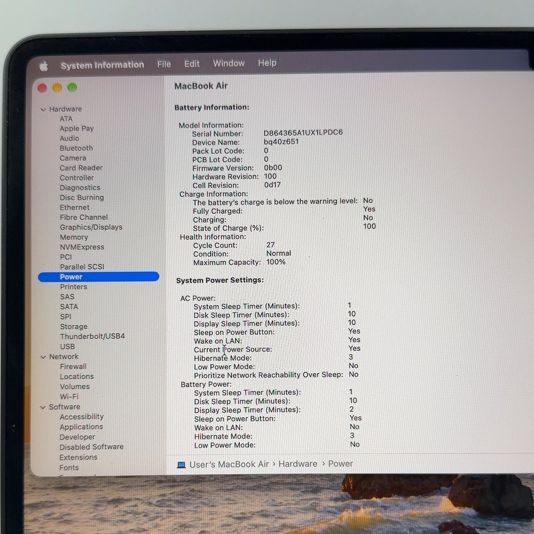Select Developer under Software
The width and height of the screenshot is (534, 534).
click(77, 437)
